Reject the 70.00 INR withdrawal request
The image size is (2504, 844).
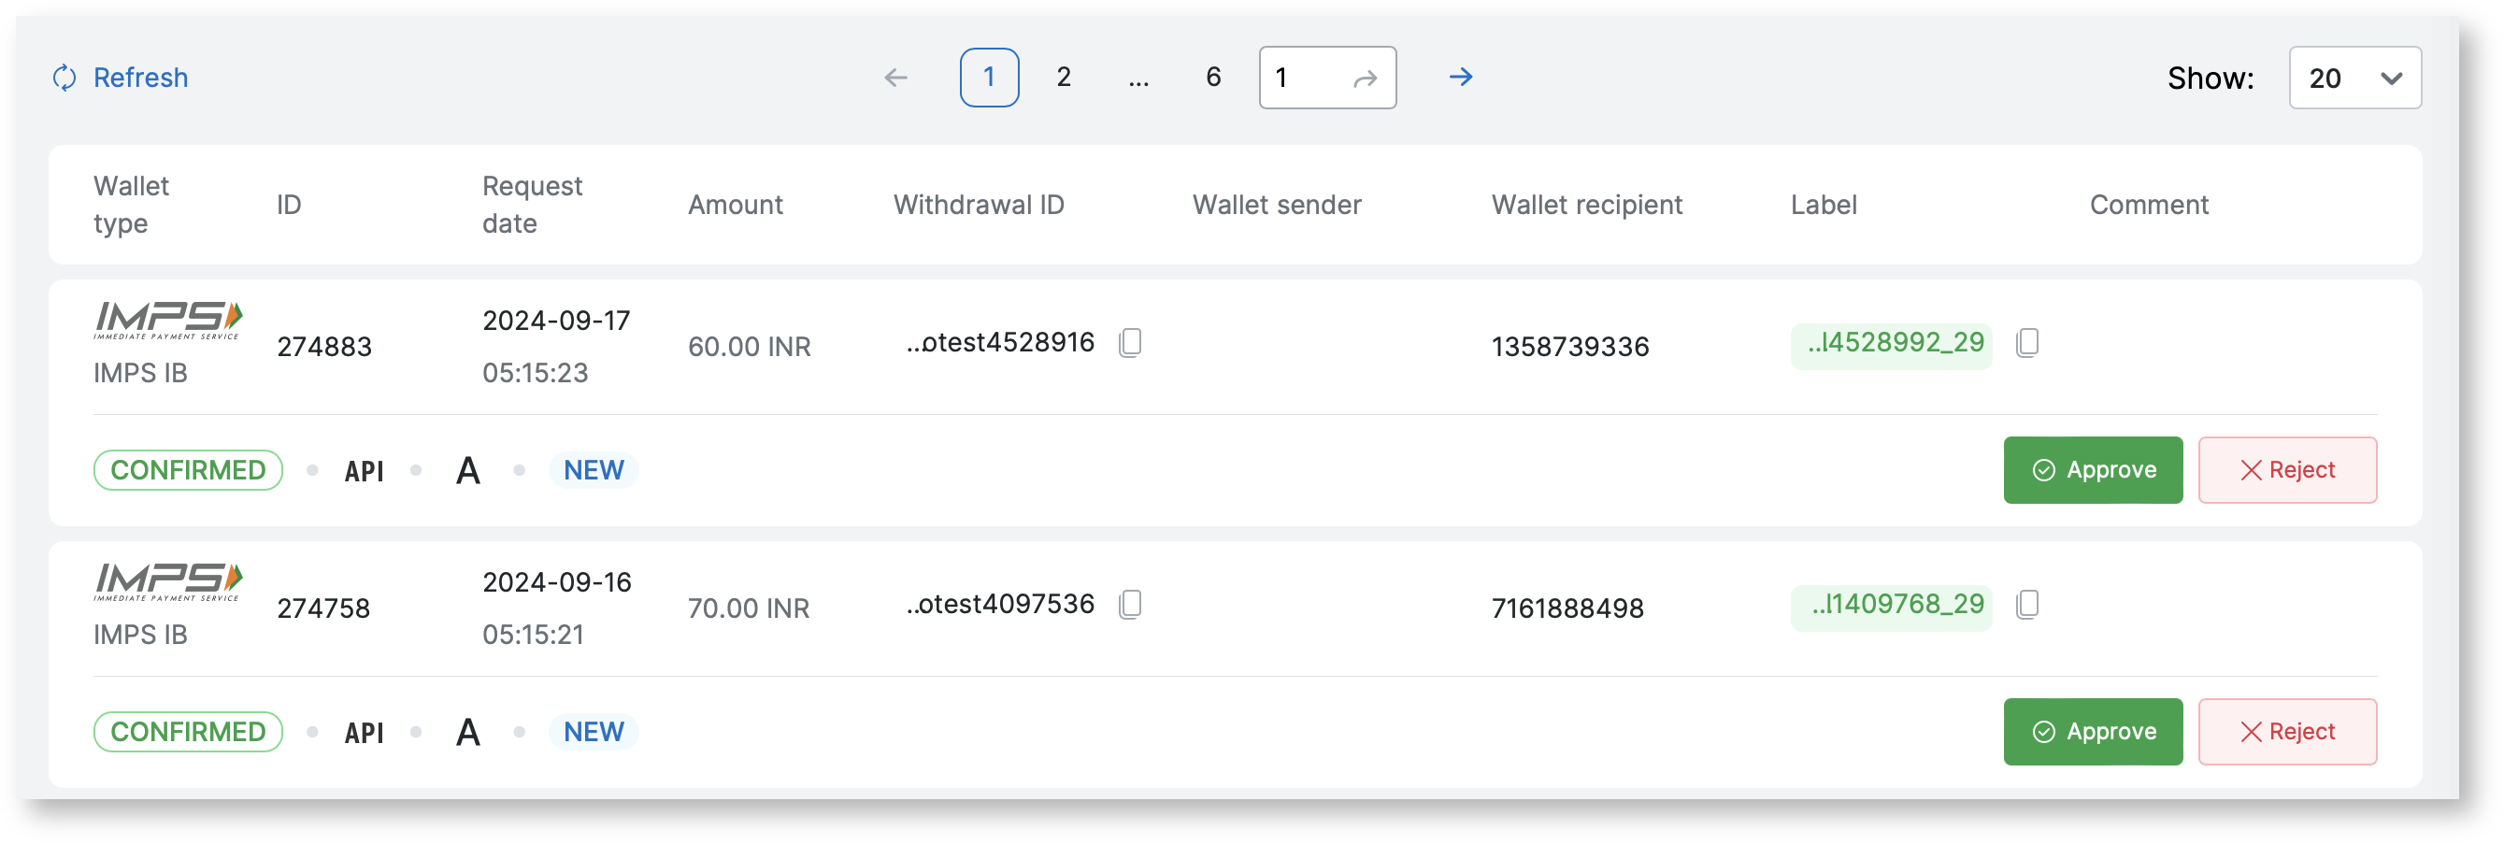(x=2286, y=731)
